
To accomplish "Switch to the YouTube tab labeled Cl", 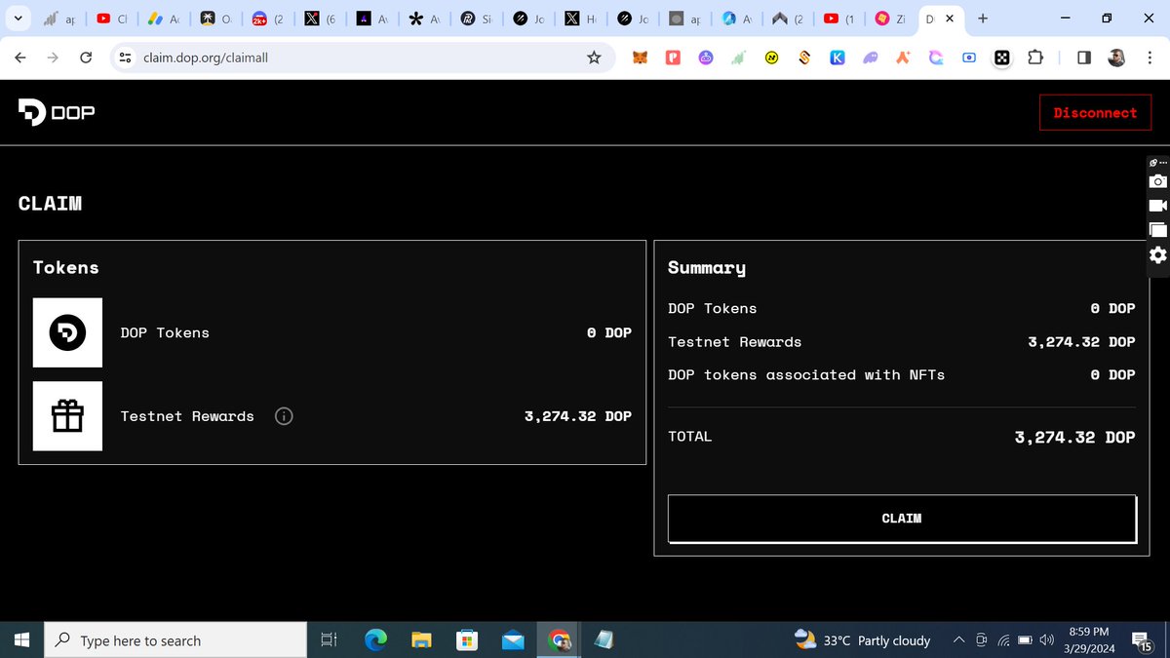I will (113, 19).
